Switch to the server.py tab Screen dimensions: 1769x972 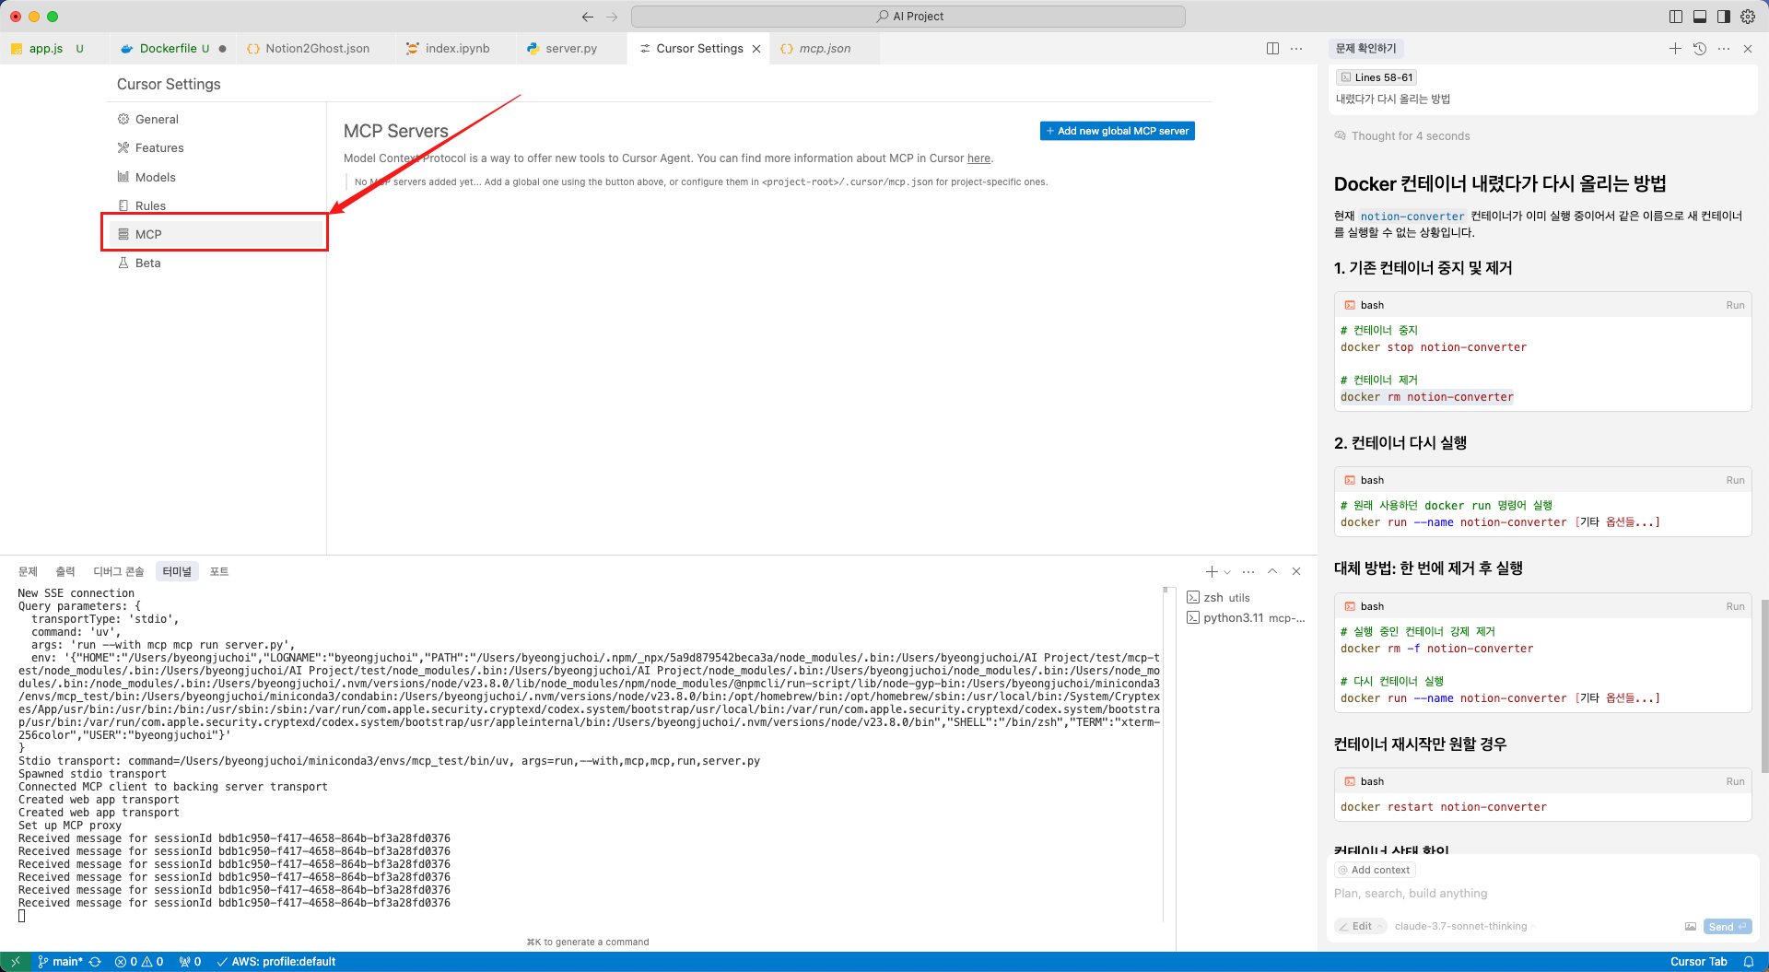point(570,49)
